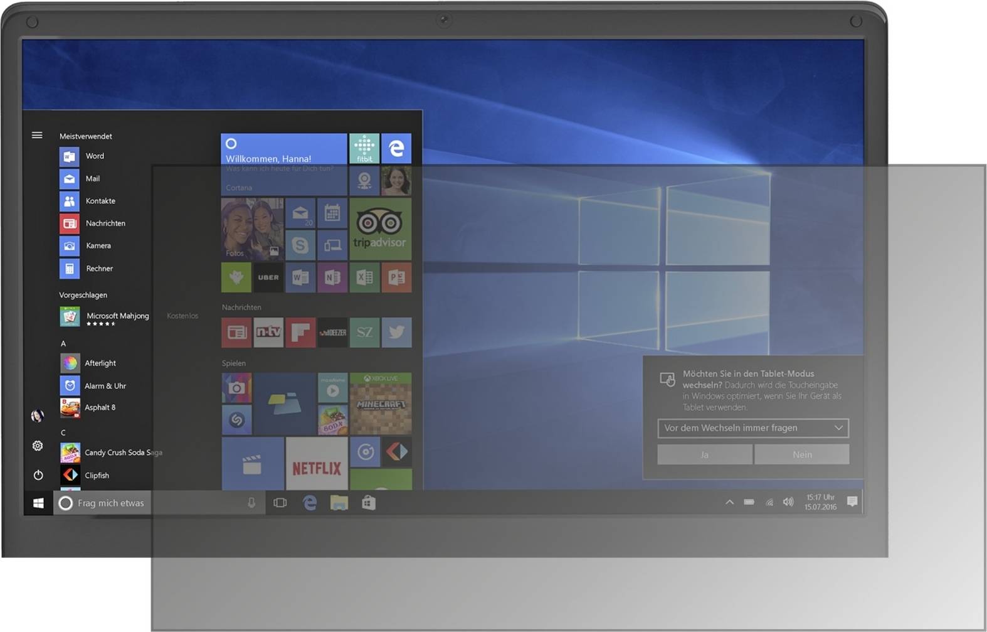The width and height of the screenshot is (987, 632).
Task: Open the Fitbit tile
Action: click(x=364, y=148)
